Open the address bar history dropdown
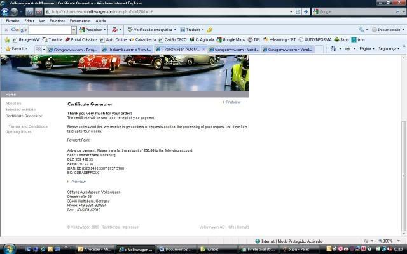Image resolution: width=407 pixels, height=254 pixels. click(x=291, y=11)
